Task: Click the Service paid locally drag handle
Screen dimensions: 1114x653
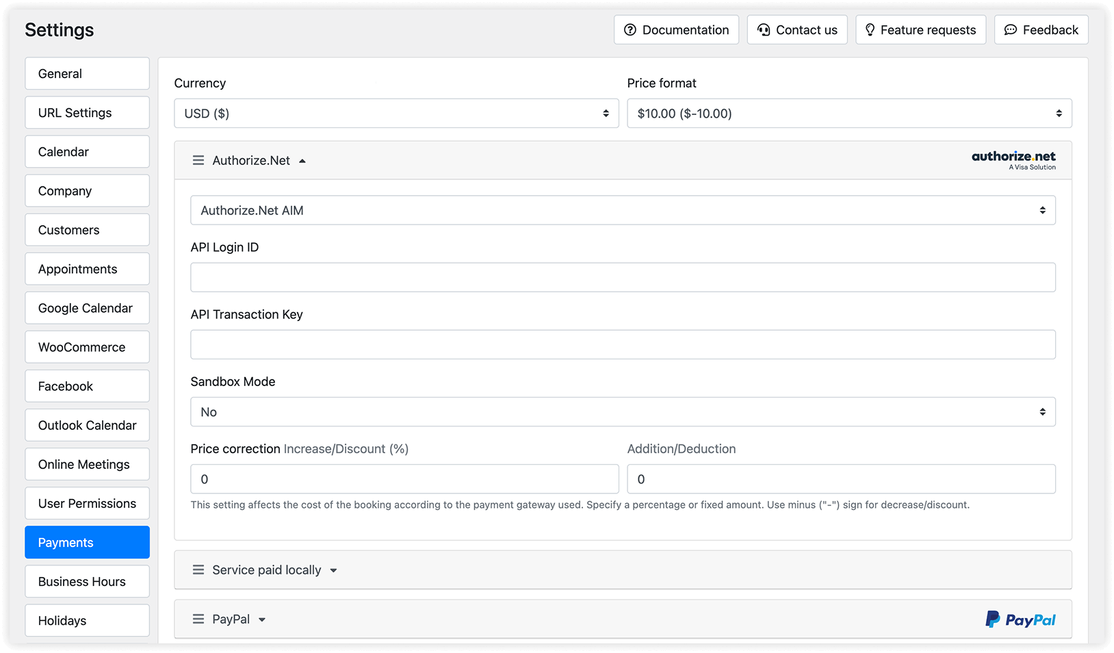Action: tap(198, 570)
